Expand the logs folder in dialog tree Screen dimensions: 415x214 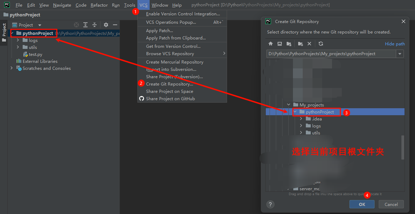coord(301,126)
